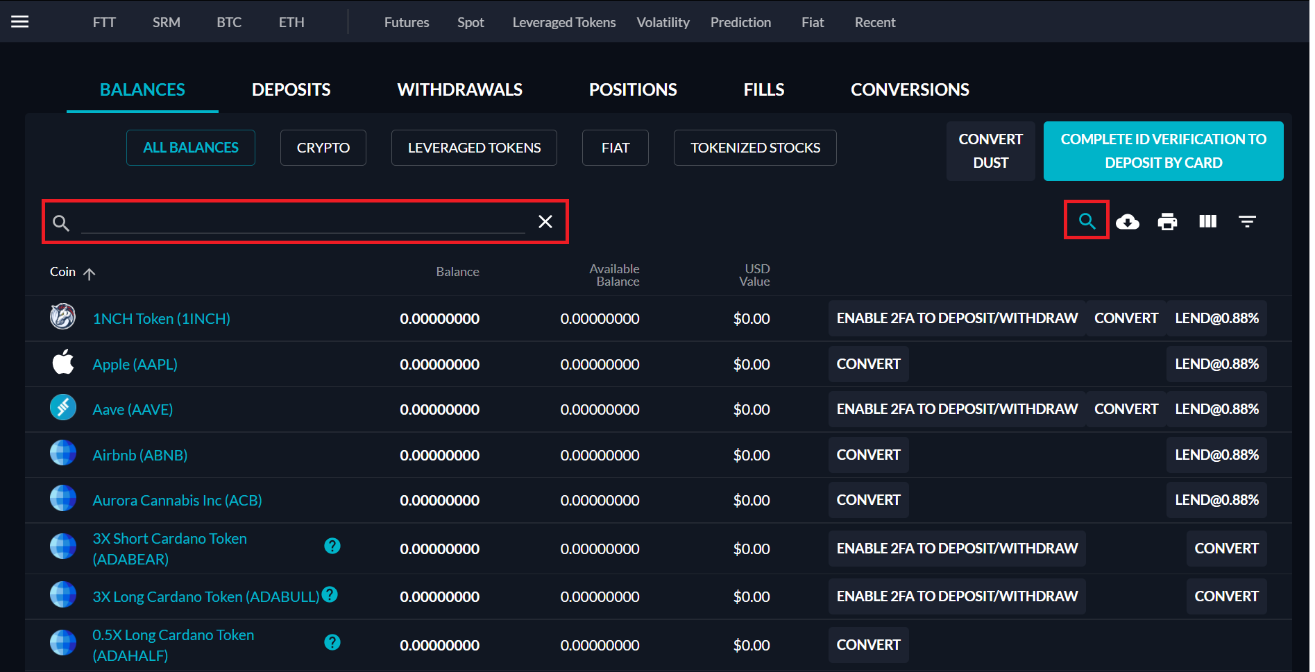Click into the balances search input
This screenshot has height=672, width=1315.
[303, 222]
